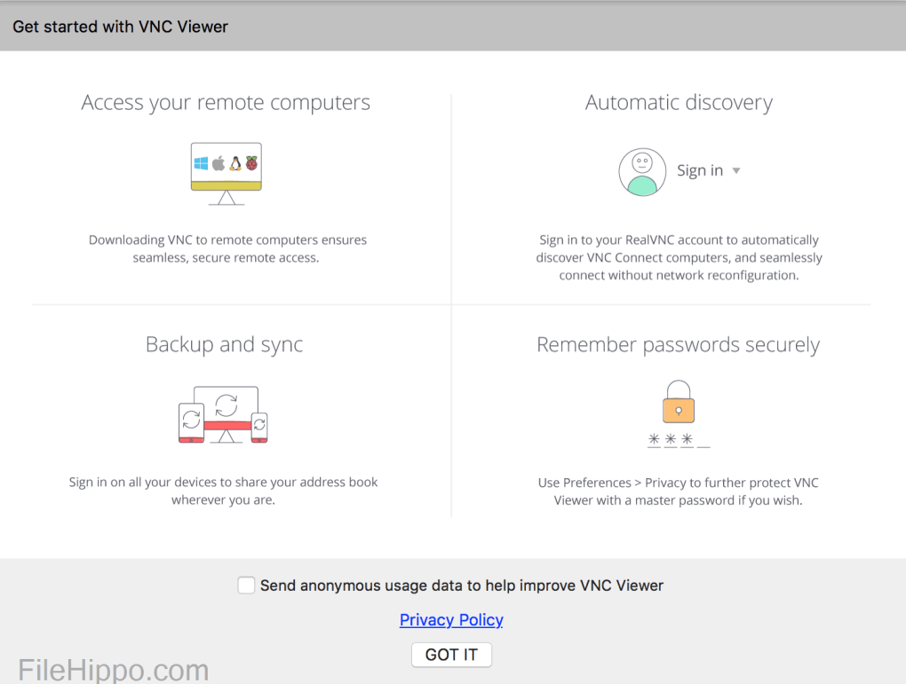906x684 pixels.
Task: Click the Linux penguin logo on the monitor
Action: [x=235, y=163]
